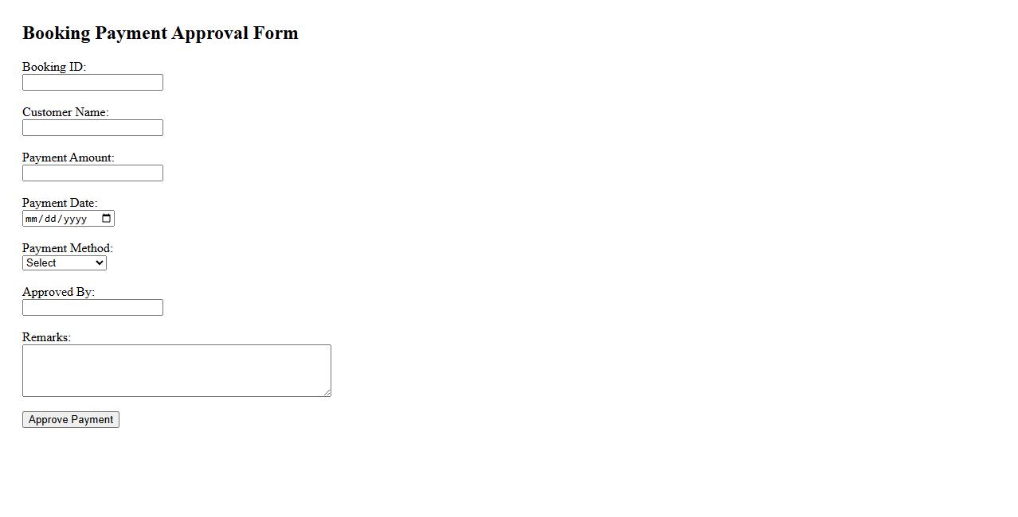The width and height of the screenshot is (1018, 517).
Task: Click inside the Remarks text area
Action: 176,371
